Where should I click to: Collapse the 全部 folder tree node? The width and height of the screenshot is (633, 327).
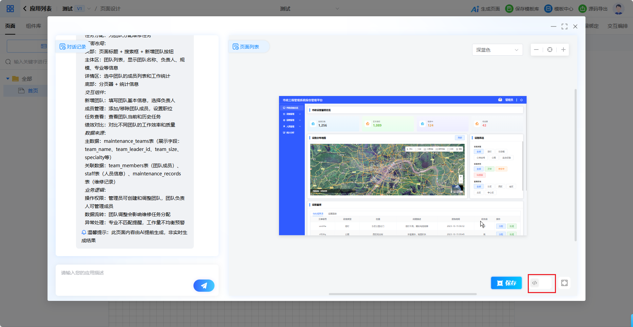pyautogui.click(x=8, y=79)
